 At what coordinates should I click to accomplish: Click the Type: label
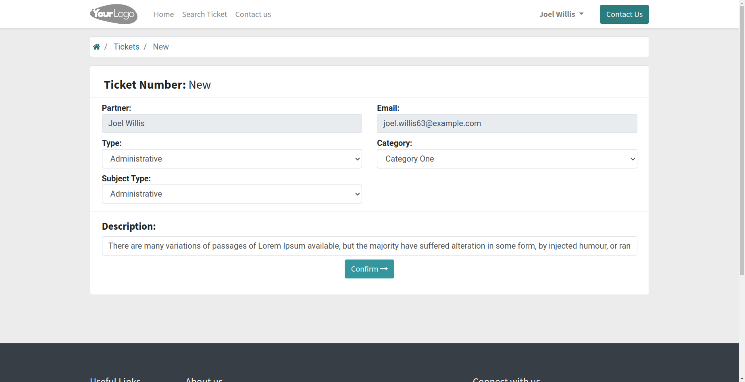[112, 143]
